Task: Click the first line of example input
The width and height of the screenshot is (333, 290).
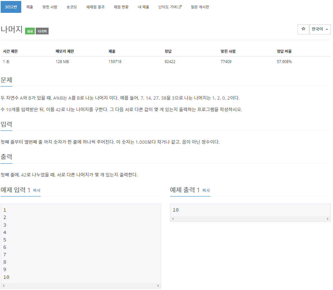Action: pyautogui.click(x=5, y=210)
